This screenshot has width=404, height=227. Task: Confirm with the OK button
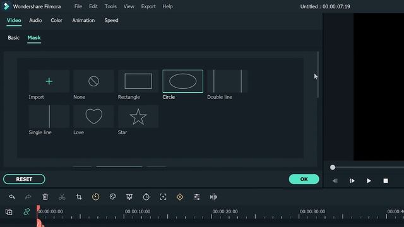[x=304, y=179]
